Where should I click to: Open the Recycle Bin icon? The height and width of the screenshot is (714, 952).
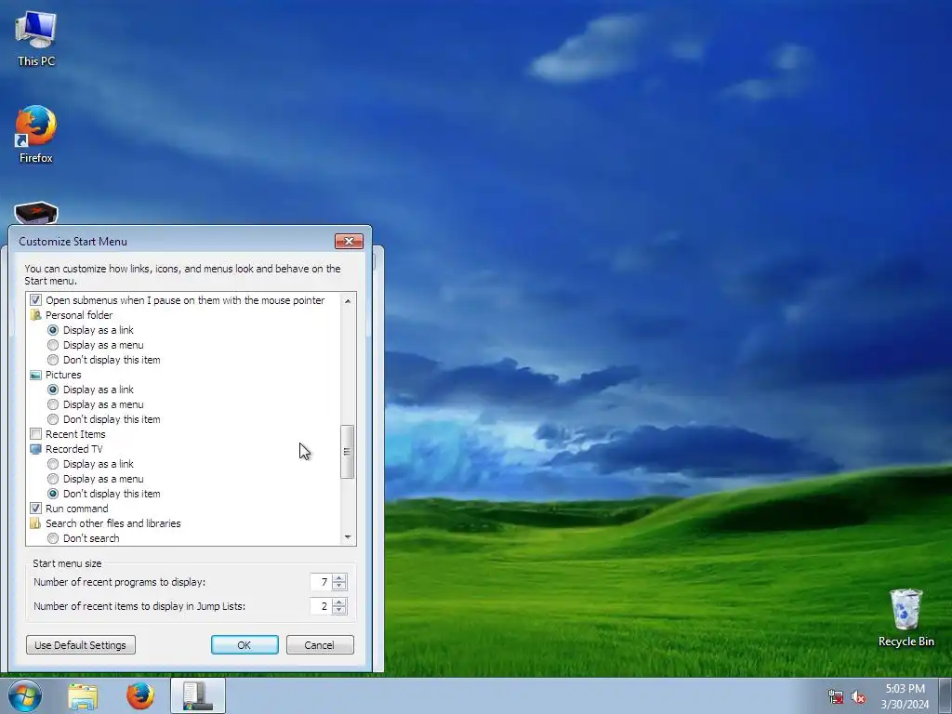906,617
